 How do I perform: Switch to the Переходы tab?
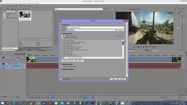[x=30, y=50]
